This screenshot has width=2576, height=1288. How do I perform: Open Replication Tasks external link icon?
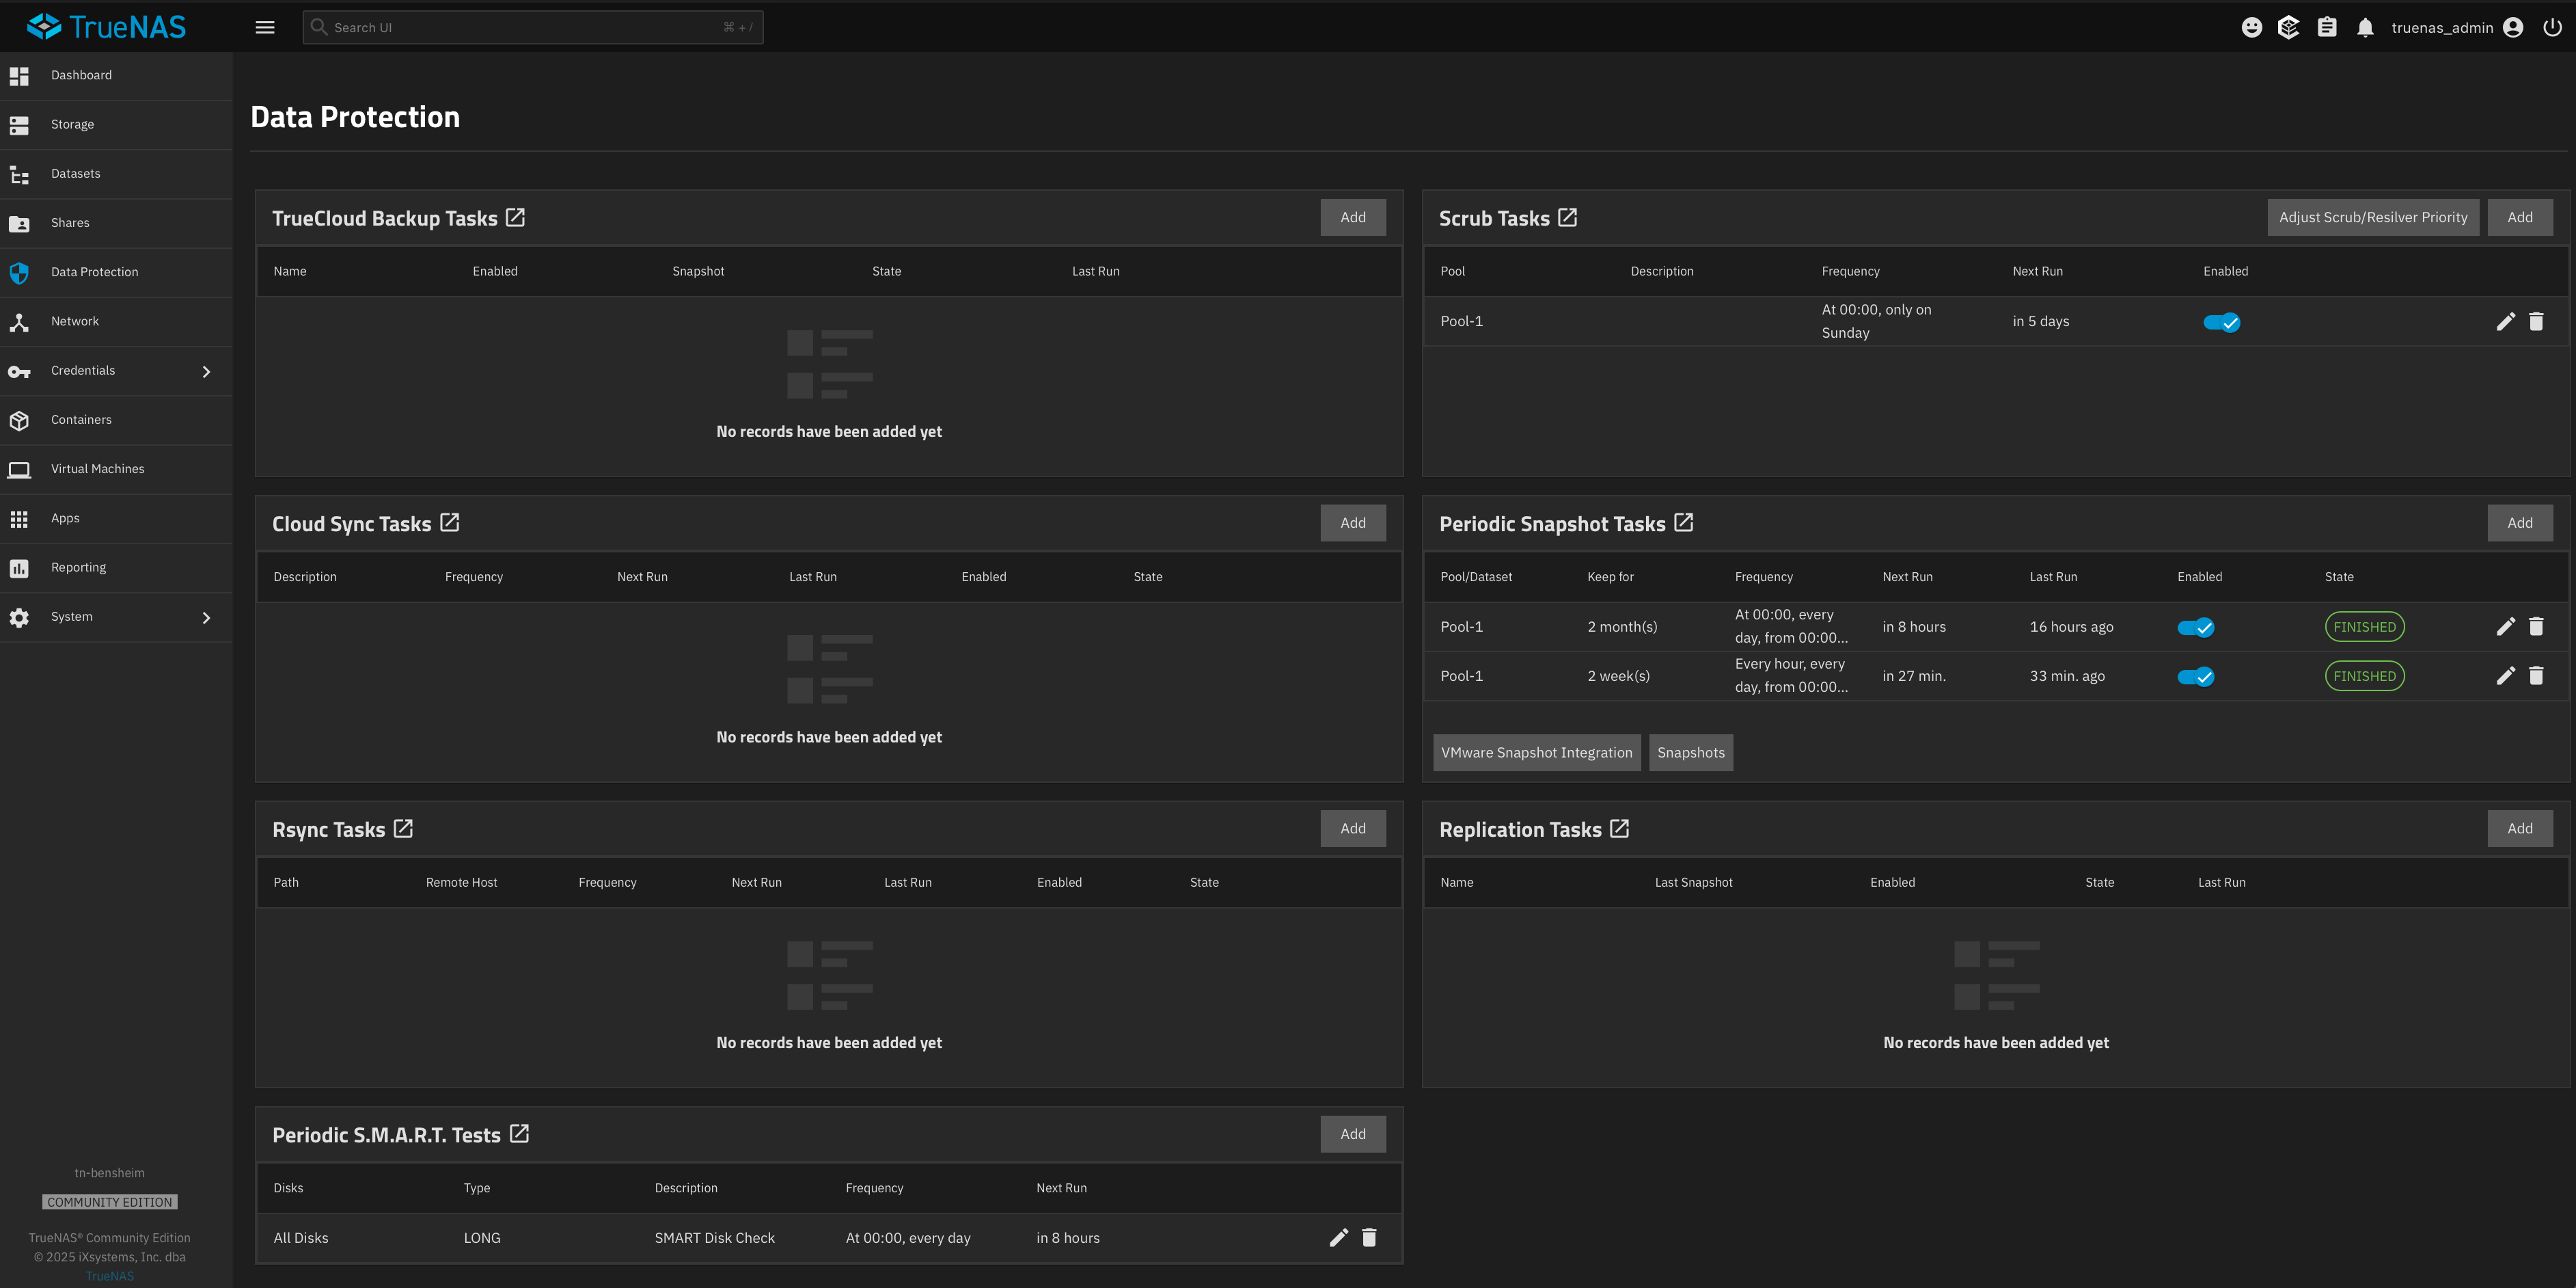(x=1619, y=829)
